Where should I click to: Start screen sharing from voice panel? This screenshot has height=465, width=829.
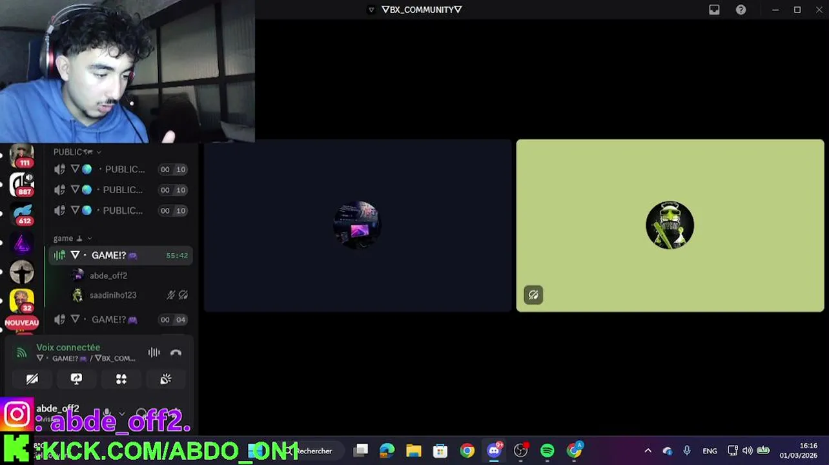coord(76,379)
